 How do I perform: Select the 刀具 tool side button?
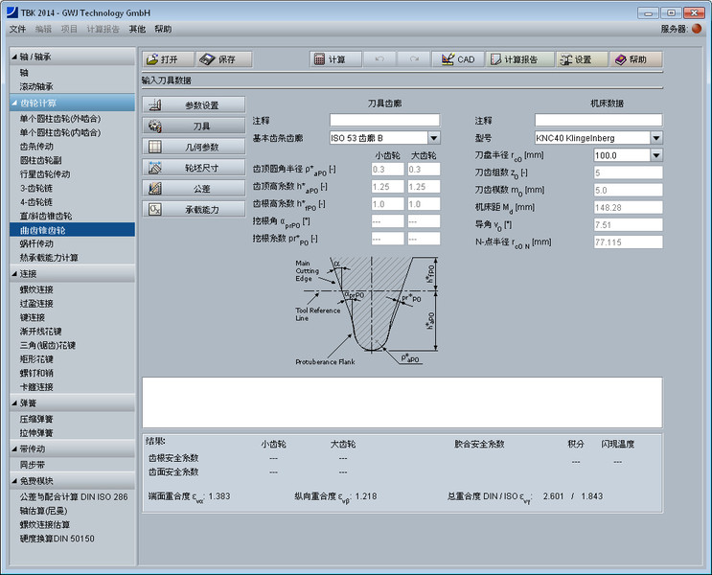click(194, 126)
